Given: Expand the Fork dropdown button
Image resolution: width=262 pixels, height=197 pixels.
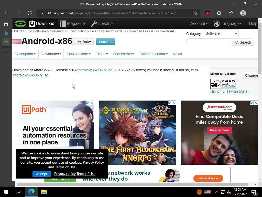Looking at the screenshot, I should (83, 42).
